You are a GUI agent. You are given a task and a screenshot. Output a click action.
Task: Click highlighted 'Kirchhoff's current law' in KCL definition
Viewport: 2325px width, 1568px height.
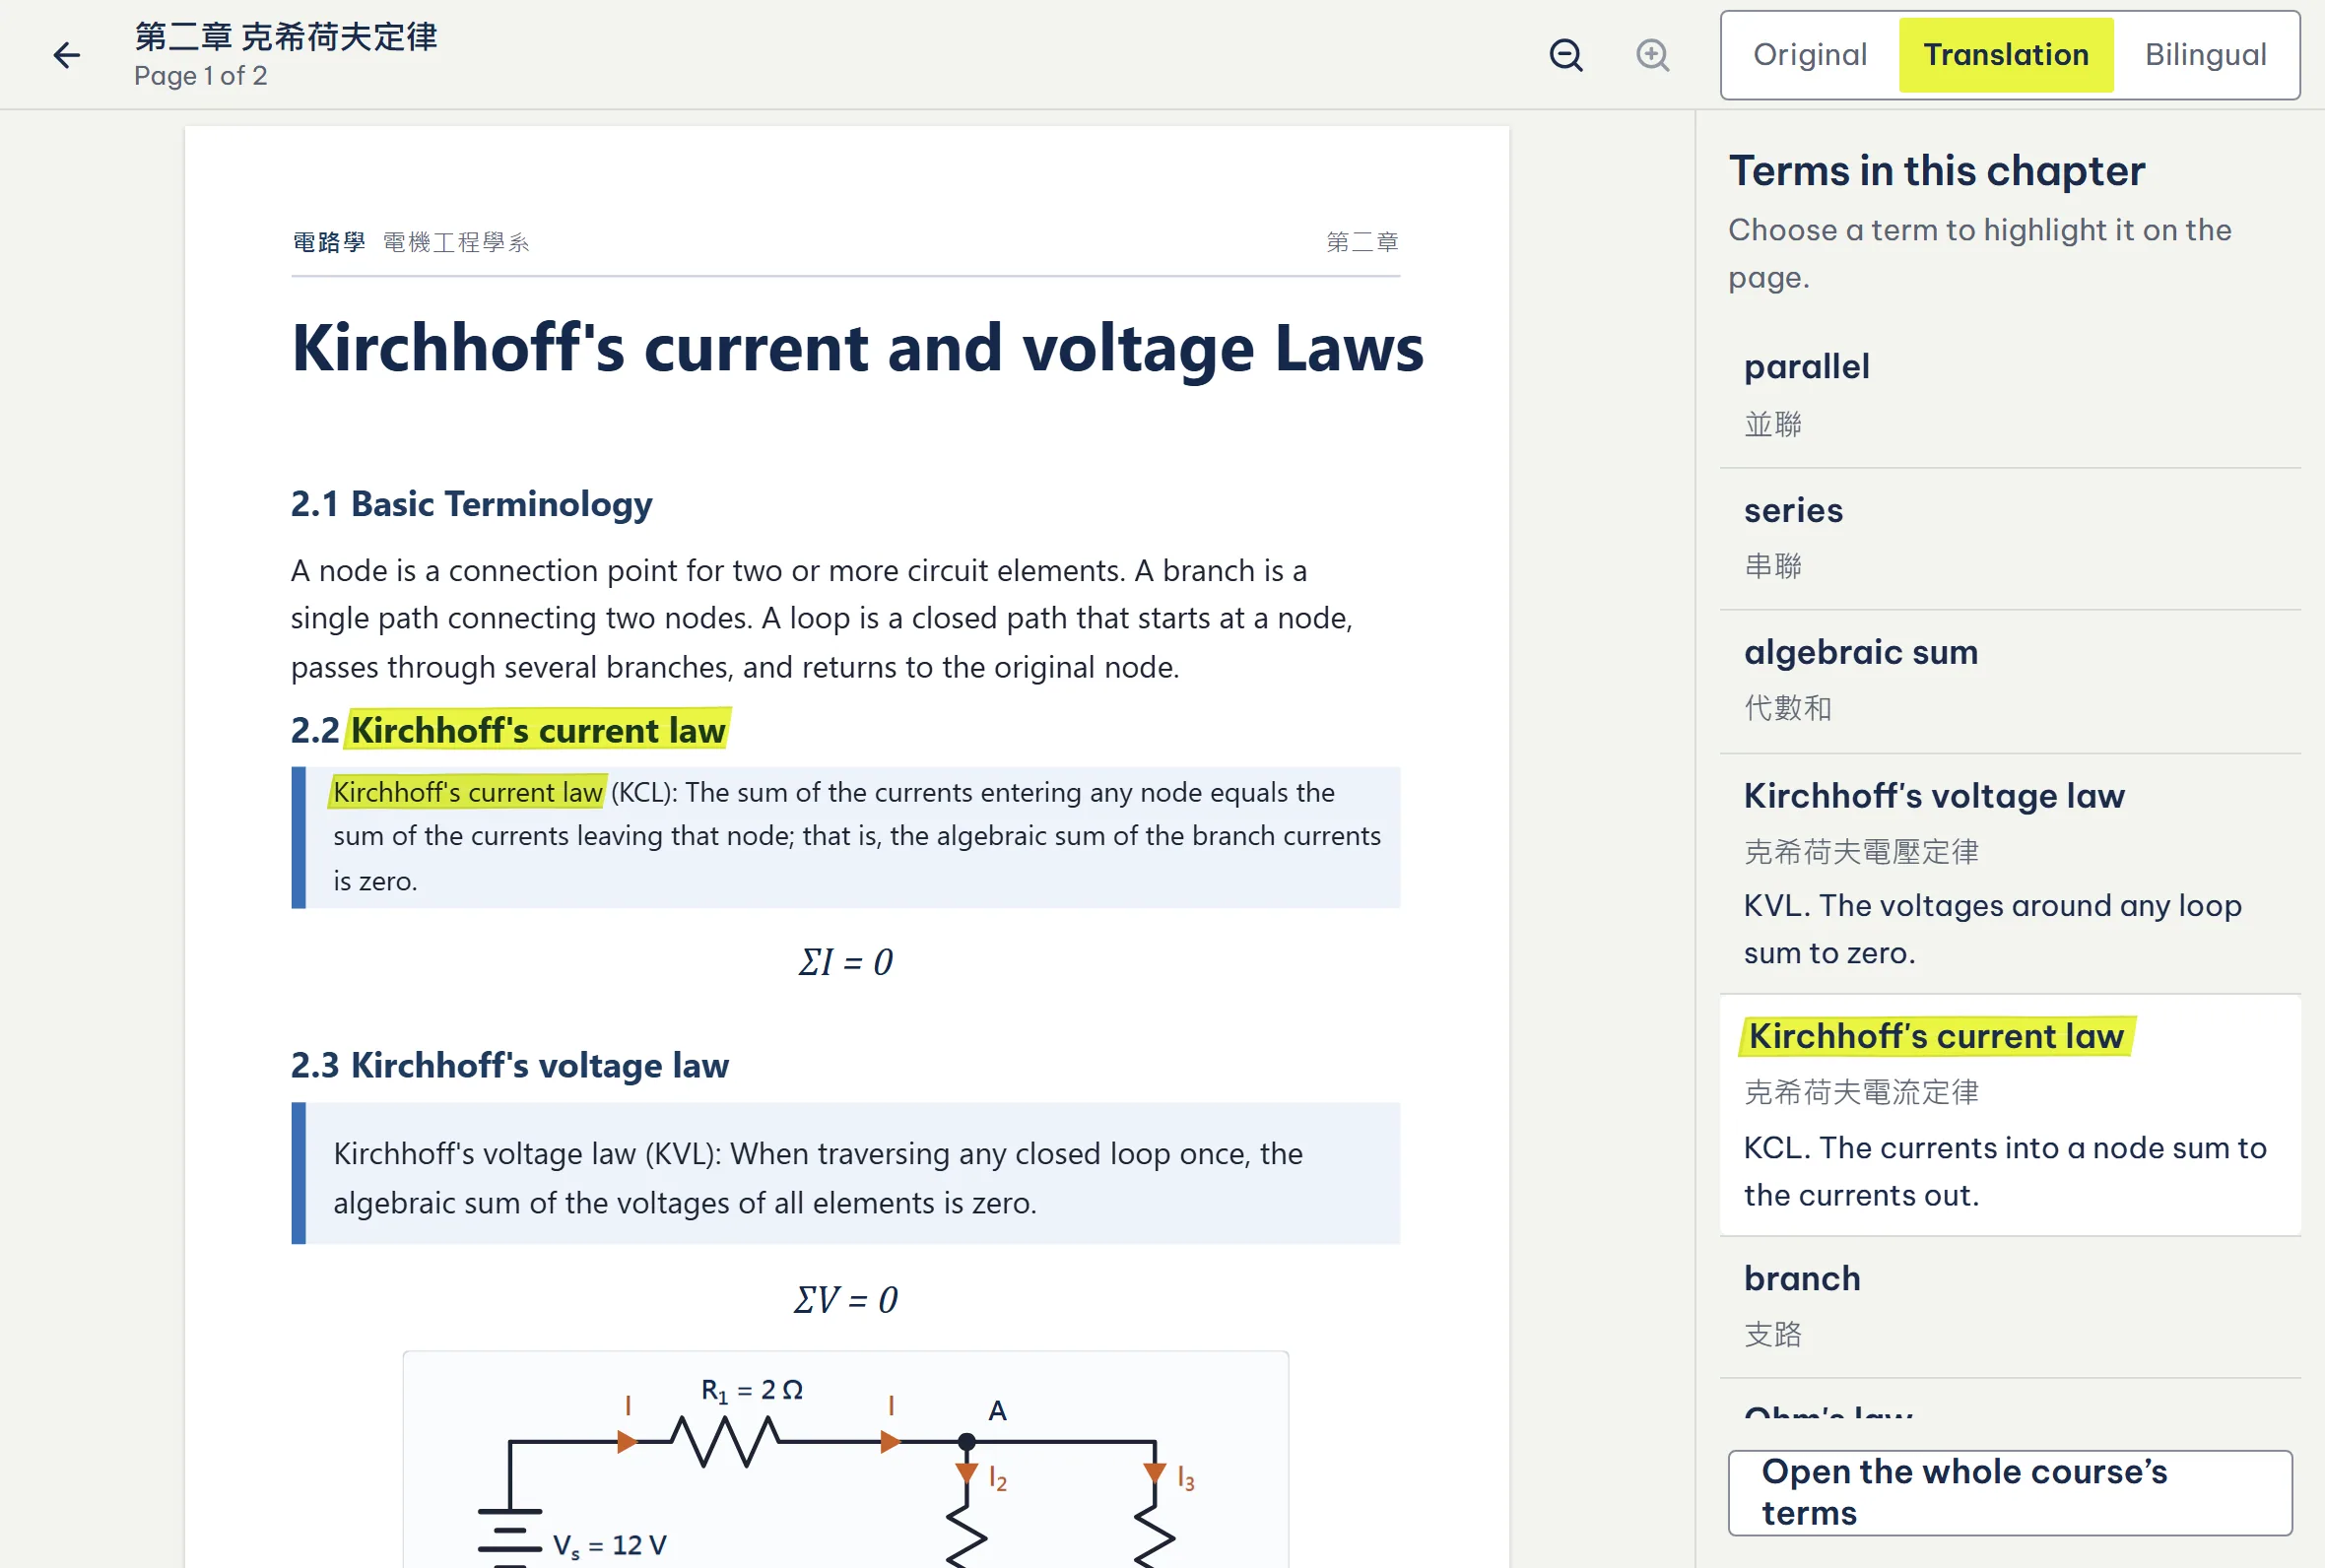(467, 792)
